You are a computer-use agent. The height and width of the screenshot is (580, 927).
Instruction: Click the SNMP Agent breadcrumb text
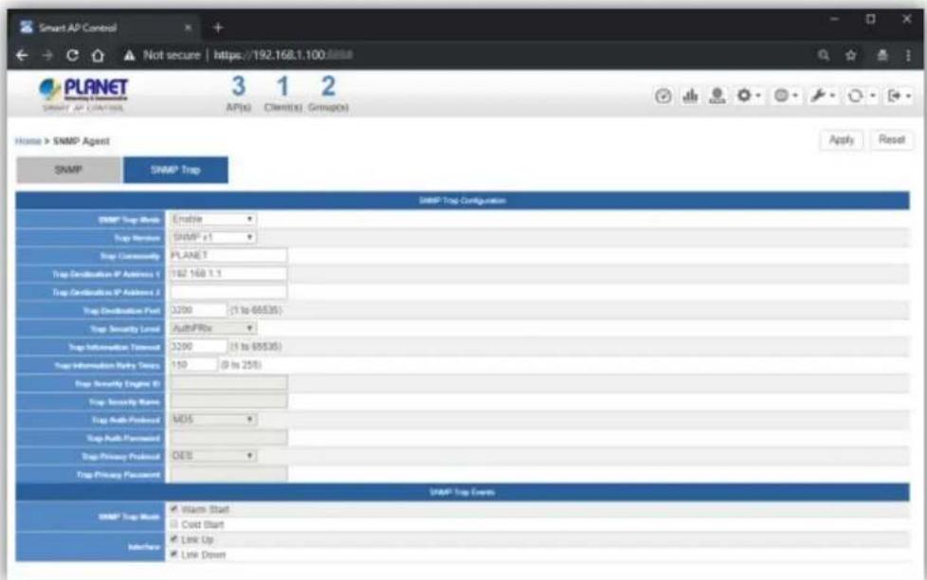tap(82, 141)
